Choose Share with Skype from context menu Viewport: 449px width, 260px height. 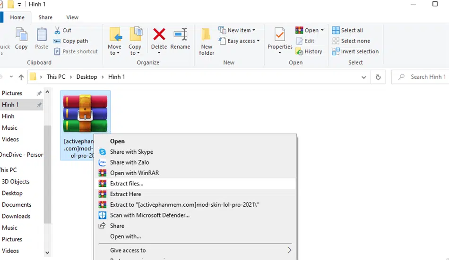(131, 152)
